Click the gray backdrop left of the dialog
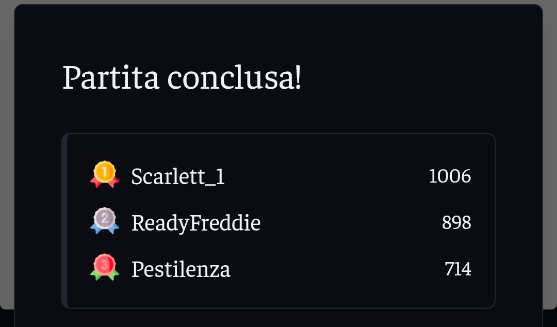 [7, 155]
